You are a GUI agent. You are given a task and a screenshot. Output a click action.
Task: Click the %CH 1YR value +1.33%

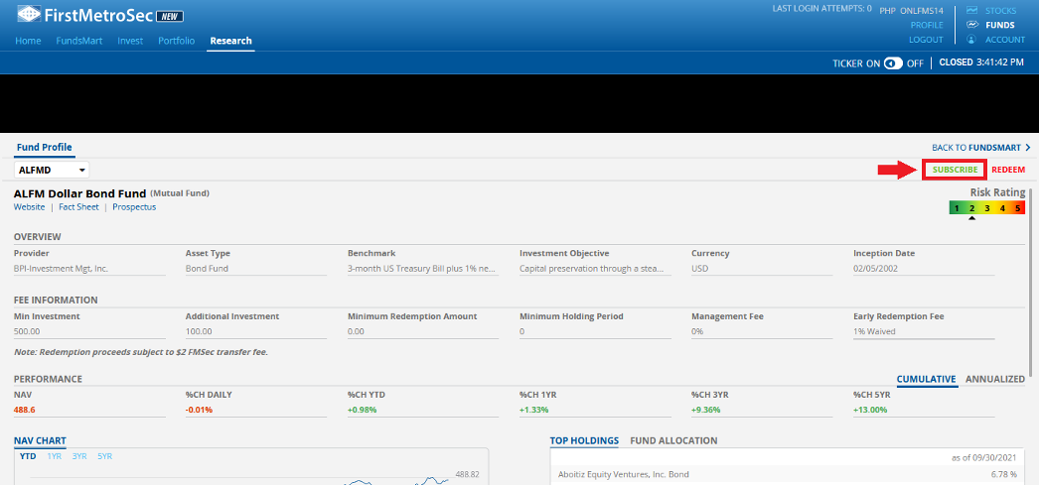[x=534, y=410]
